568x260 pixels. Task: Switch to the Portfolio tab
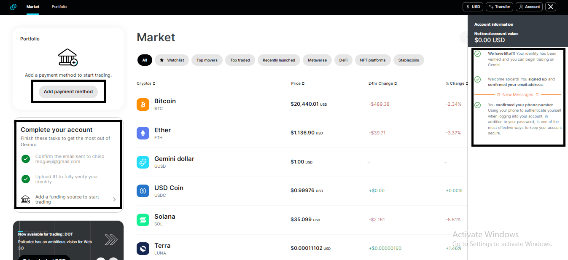coord(59,7)
